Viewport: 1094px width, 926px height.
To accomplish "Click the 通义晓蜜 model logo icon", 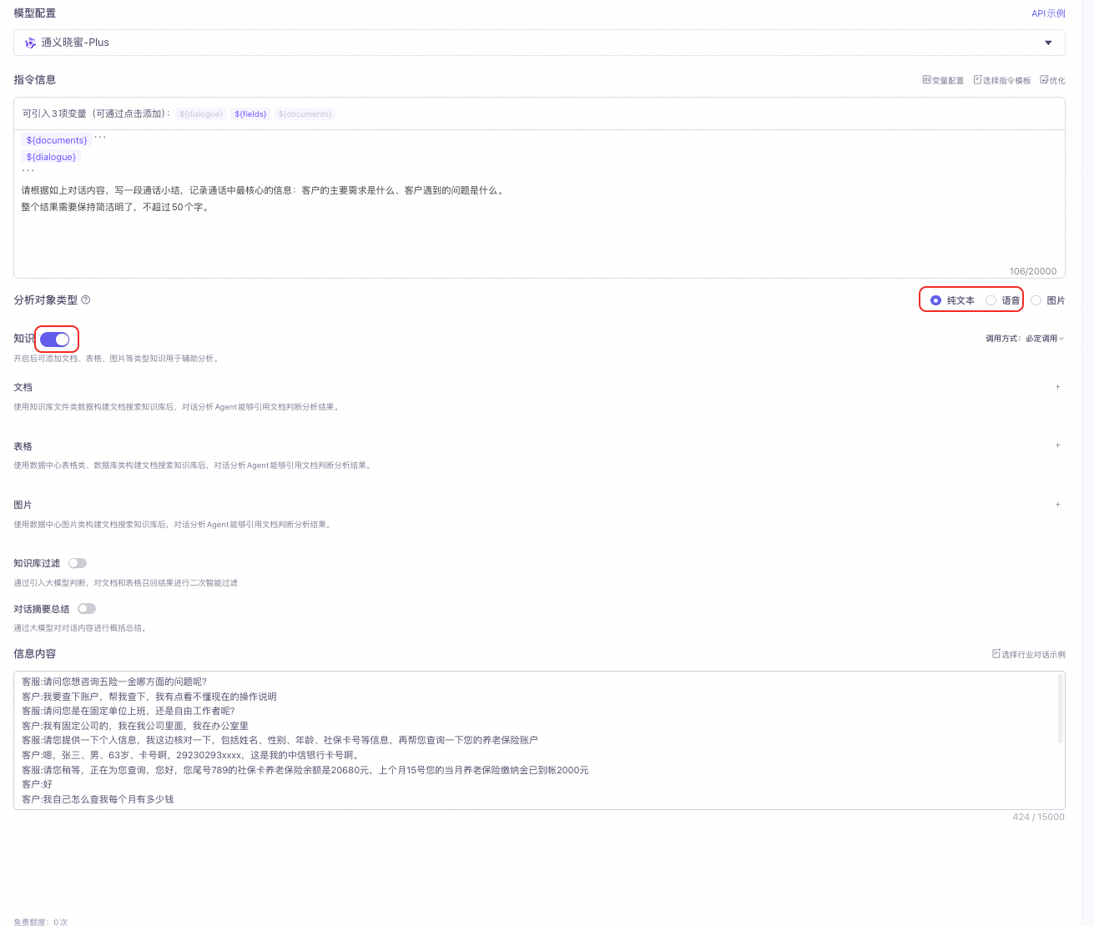I will pyautogui.click(x=31, y=43).
